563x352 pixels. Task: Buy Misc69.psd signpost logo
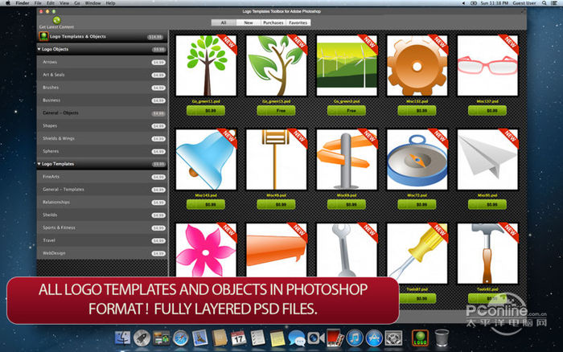pyautogui.click(x=347, y=204)
